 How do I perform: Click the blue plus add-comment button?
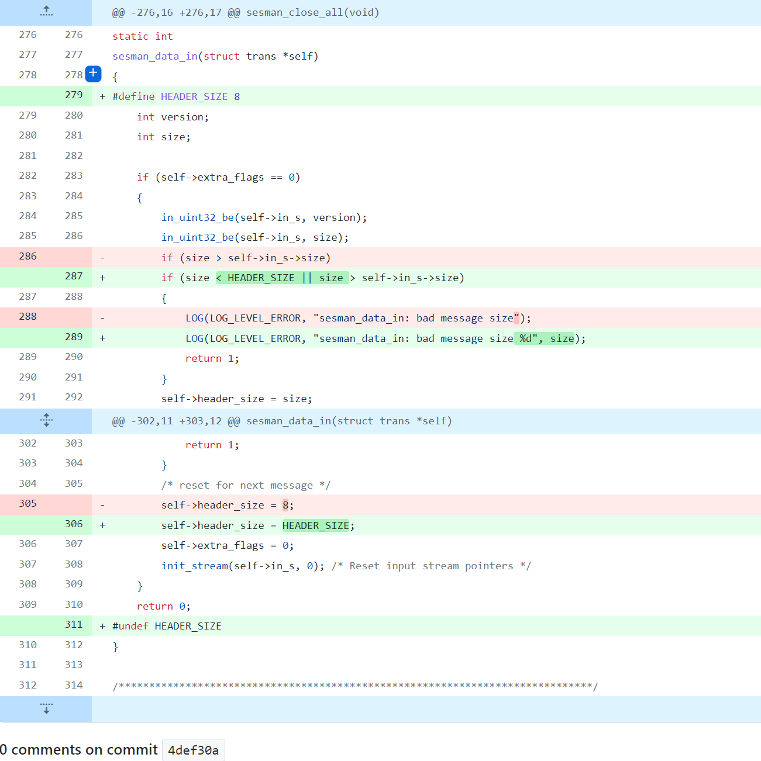93,74
